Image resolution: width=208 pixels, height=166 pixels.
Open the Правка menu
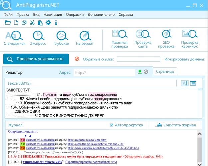coord(23,14)
